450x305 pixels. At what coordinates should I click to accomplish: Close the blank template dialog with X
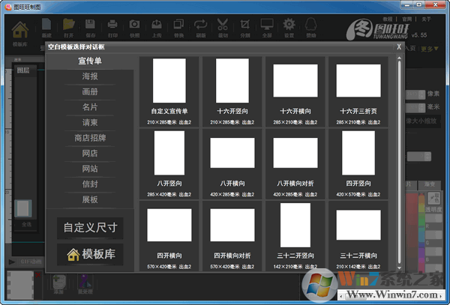click(399, 46)
